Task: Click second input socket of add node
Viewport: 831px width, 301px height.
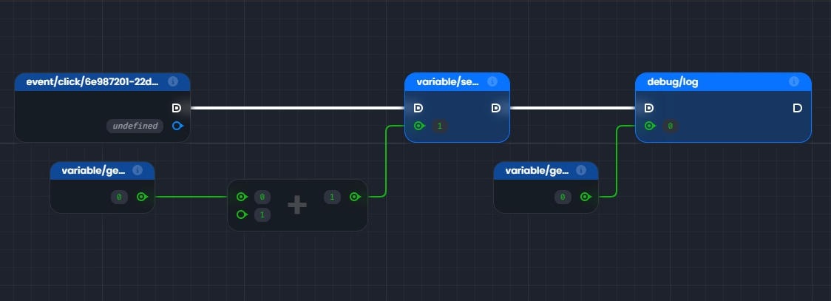Action: pyautogui.click(x=242, y=214)
